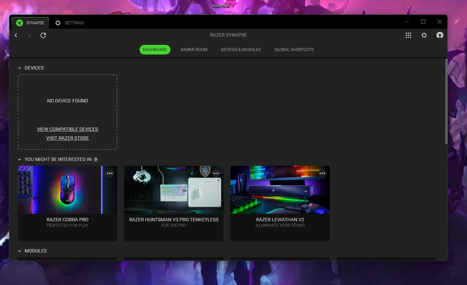Close the Razer Synapse window
Screen dimensions: 467x285
pos(440,22)
